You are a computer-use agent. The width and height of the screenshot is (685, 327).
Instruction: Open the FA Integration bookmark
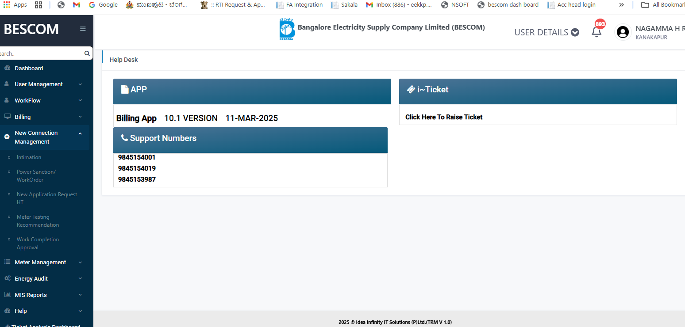[300, 5]
